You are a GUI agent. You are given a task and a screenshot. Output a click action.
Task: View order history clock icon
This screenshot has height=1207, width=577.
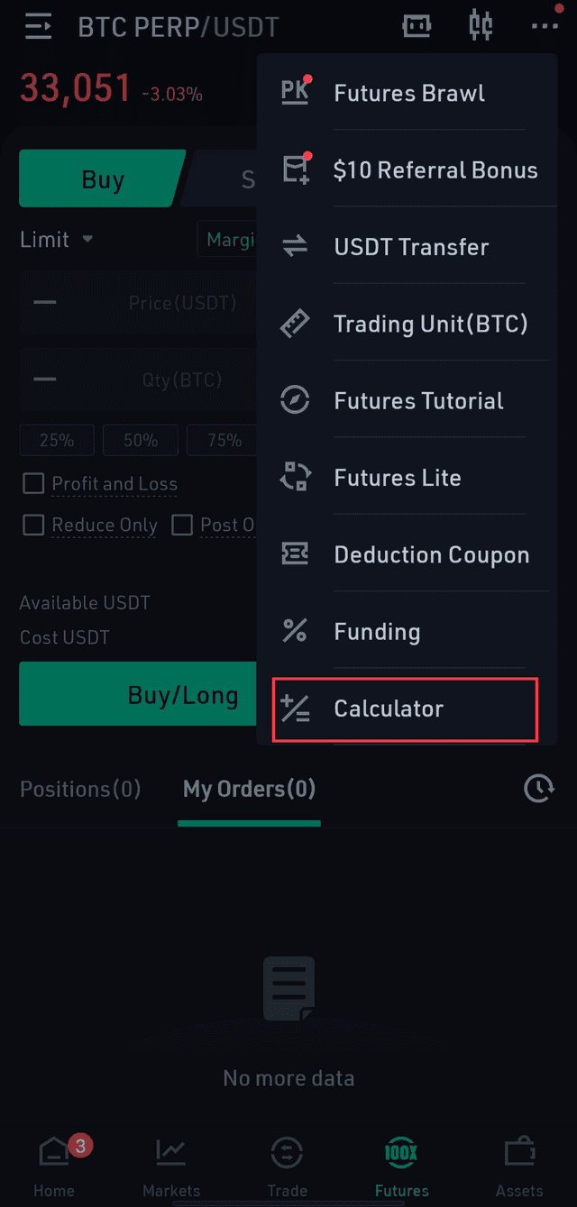[x=539, y=790]
